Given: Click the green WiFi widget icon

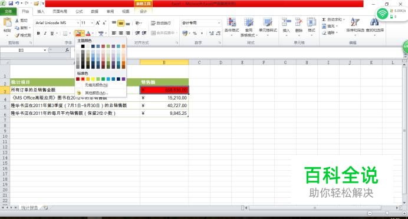Looking at the screenshot, I should click(382, 14).
